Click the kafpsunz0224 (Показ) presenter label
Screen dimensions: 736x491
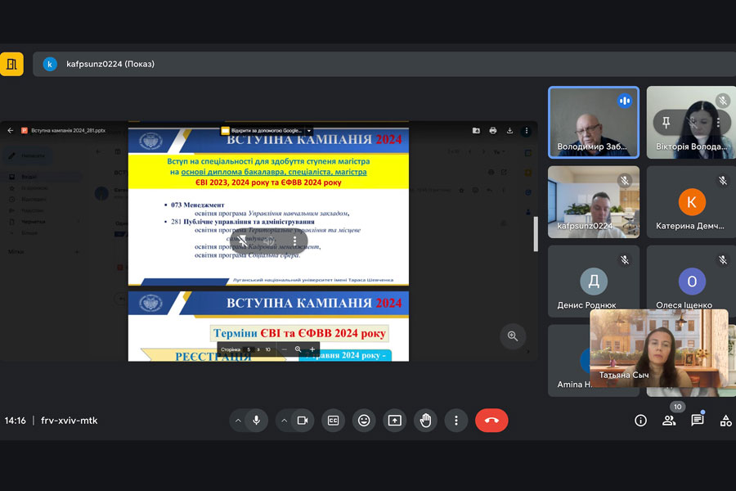click(110, 64)
